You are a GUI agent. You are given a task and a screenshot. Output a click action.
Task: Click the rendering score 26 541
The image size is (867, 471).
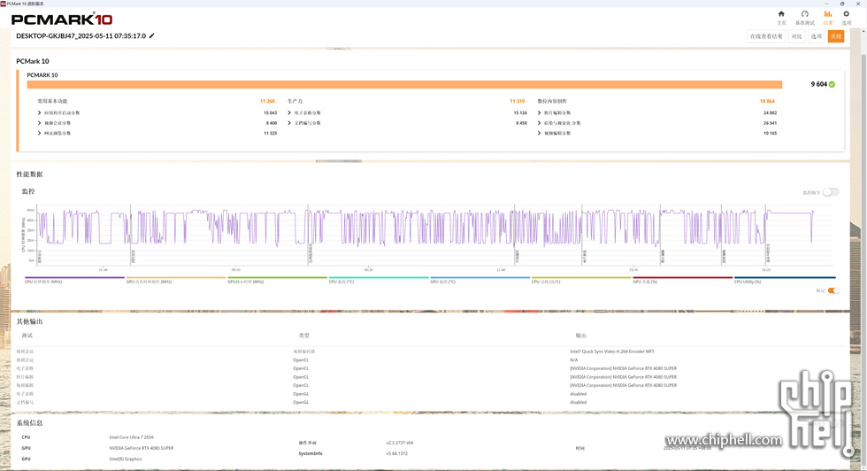click(x=770, y=123)
